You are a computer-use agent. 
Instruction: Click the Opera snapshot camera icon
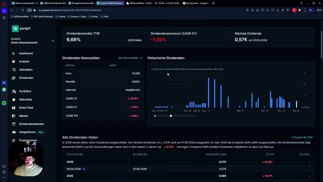pos(257,10)
